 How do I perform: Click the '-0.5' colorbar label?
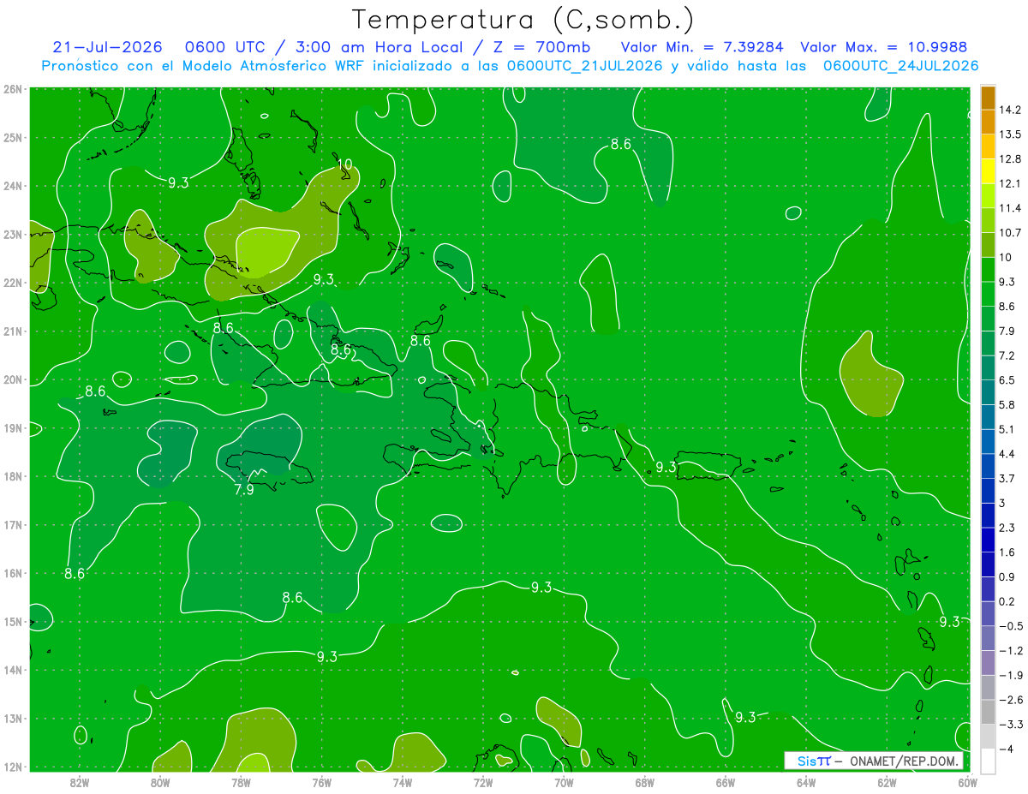pyautogui.click(x=1009, y=626)
